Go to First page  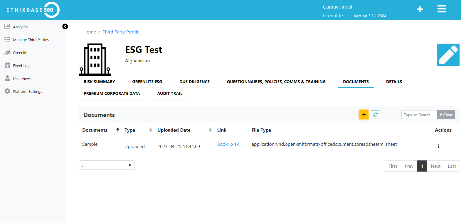pos(393,166)
